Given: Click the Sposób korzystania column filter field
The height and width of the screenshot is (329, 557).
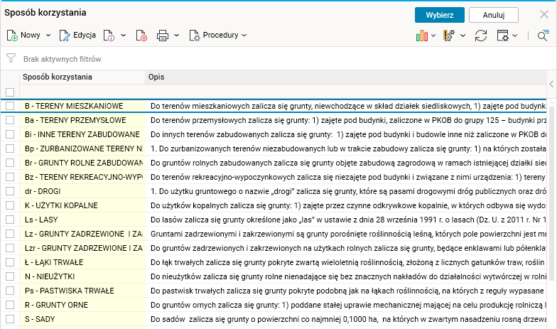Looking at the screenshot, I should [82, 92].
